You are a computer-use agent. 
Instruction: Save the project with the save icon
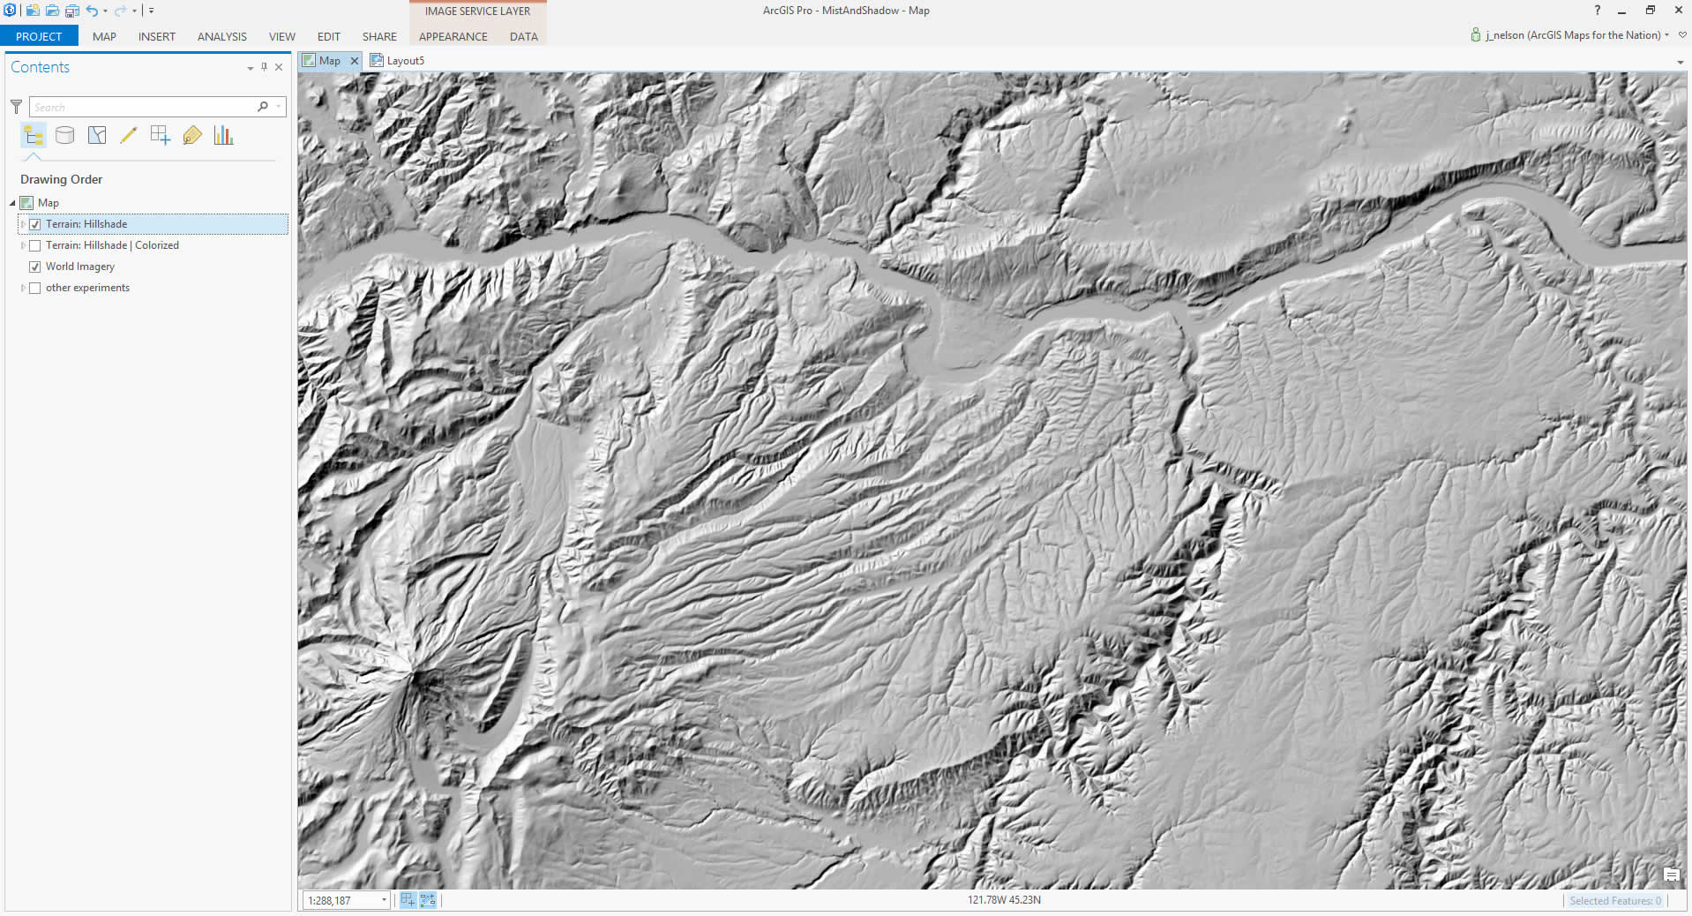(72, 11)
